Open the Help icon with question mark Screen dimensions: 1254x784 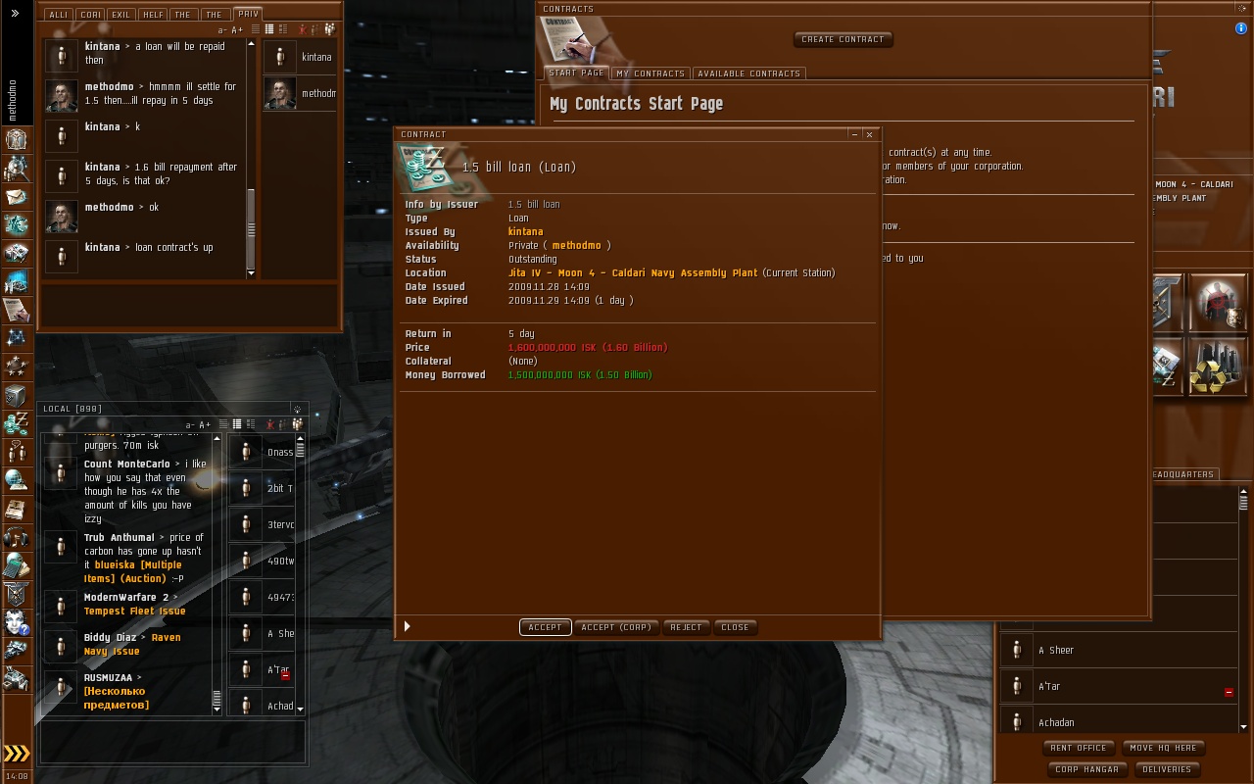point(16,622)
